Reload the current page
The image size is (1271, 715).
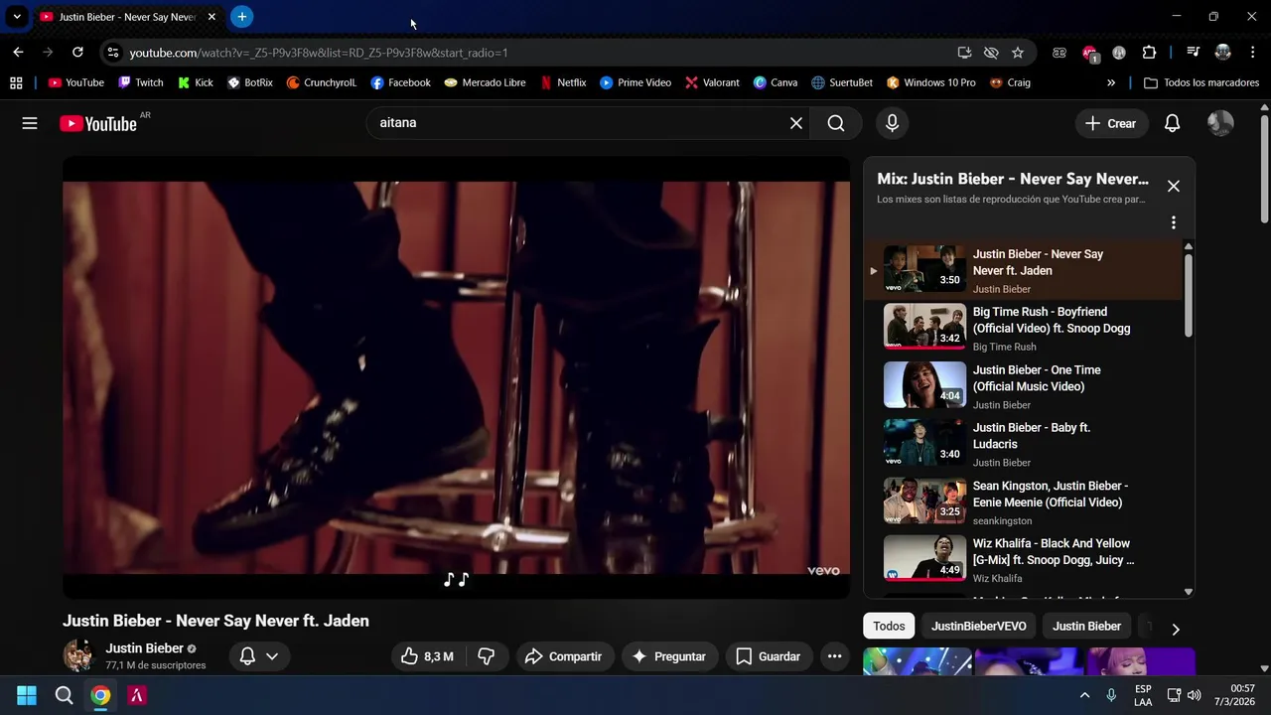point(77,53)
